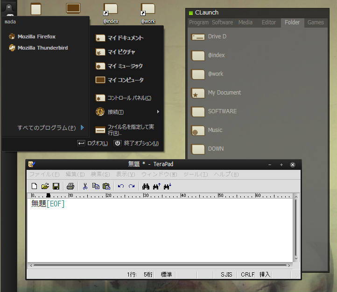Launch Mozilla Thunderbird from the start menu

(x=38, y=48)
